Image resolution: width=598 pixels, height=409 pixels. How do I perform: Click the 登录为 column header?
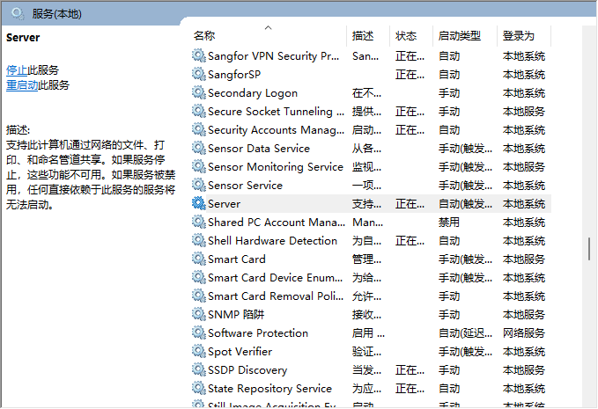[518, 36]
